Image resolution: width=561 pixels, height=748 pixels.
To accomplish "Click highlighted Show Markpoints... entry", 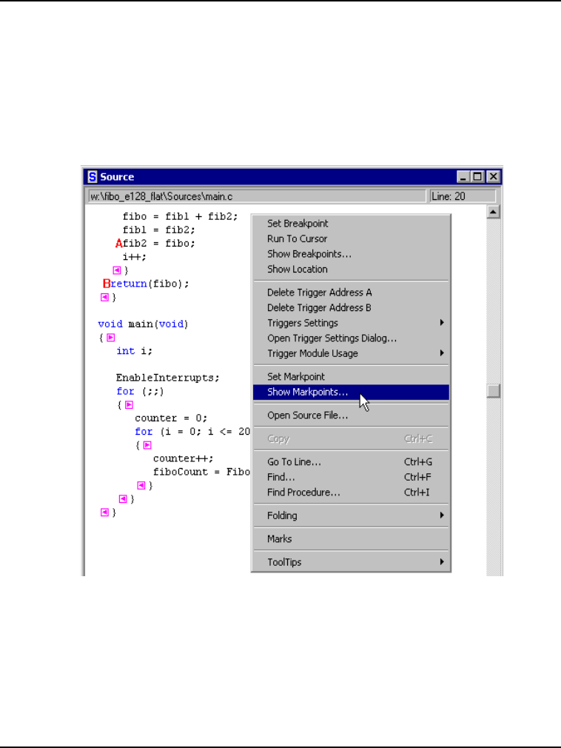I will pyautogui.click(x=351, y=392).
